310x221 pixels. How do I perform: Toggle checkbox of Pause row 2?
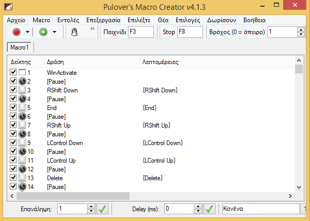pos(13,81)
